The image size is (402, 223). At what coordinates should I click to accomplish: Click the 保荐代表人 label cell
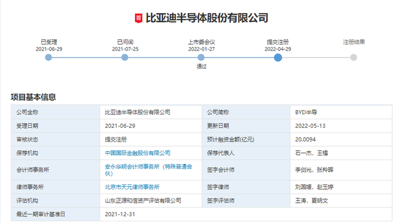(x=246, y=153)
